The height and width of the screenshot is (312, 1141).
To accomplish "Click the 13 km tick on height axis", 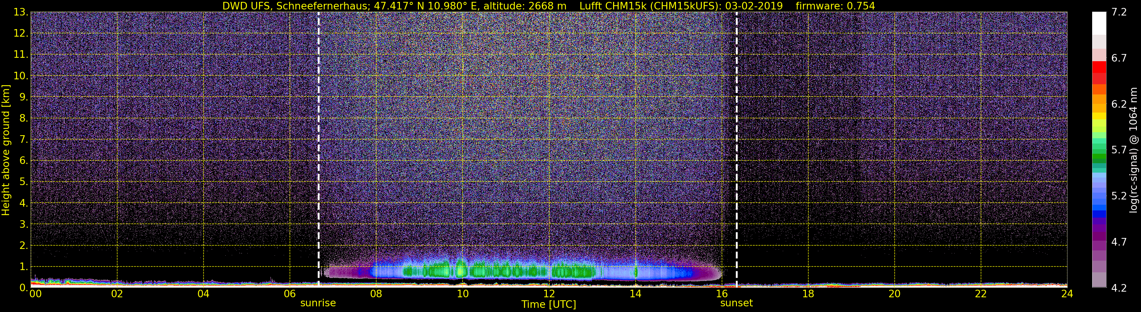I will point(21,12).
